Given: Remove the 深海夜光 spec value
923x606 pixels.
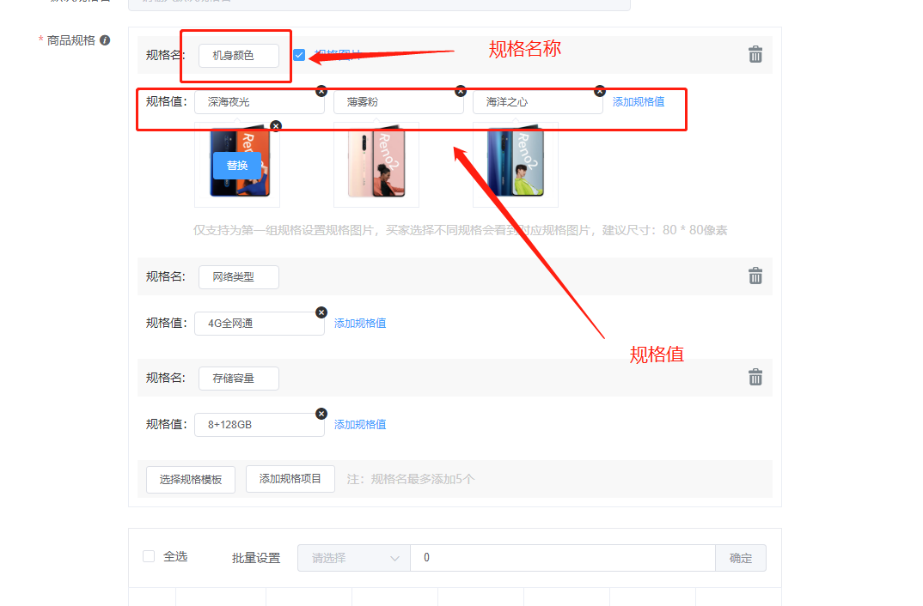Looking at the screenshot, I should (321, 91).
